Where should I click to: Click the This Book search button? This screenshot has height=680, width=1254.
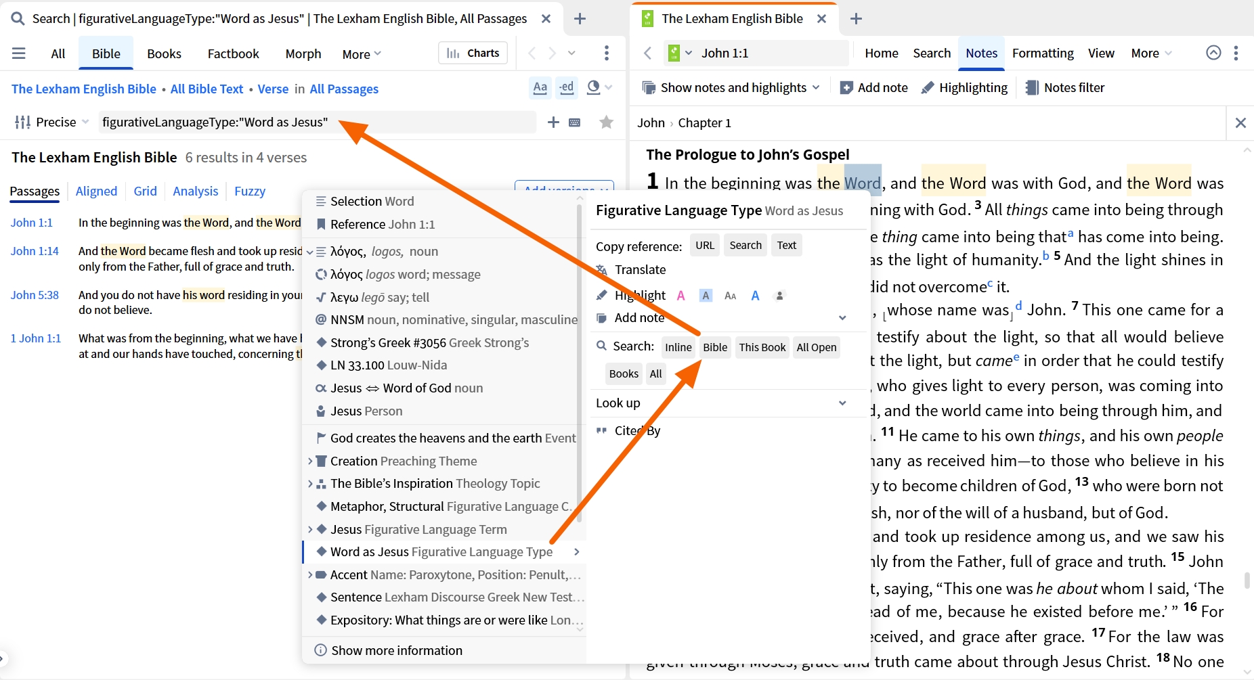pos(762,347)
